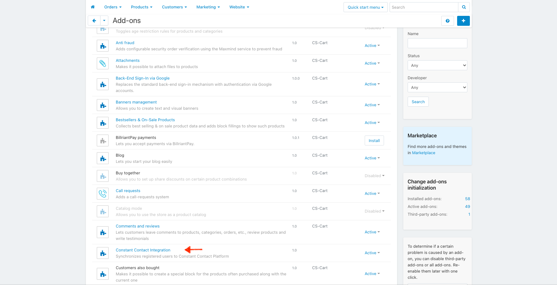Click the blue plus add button
Image resolution: width=557 pixels, height=285 pixels.
[x=463, y=21]
